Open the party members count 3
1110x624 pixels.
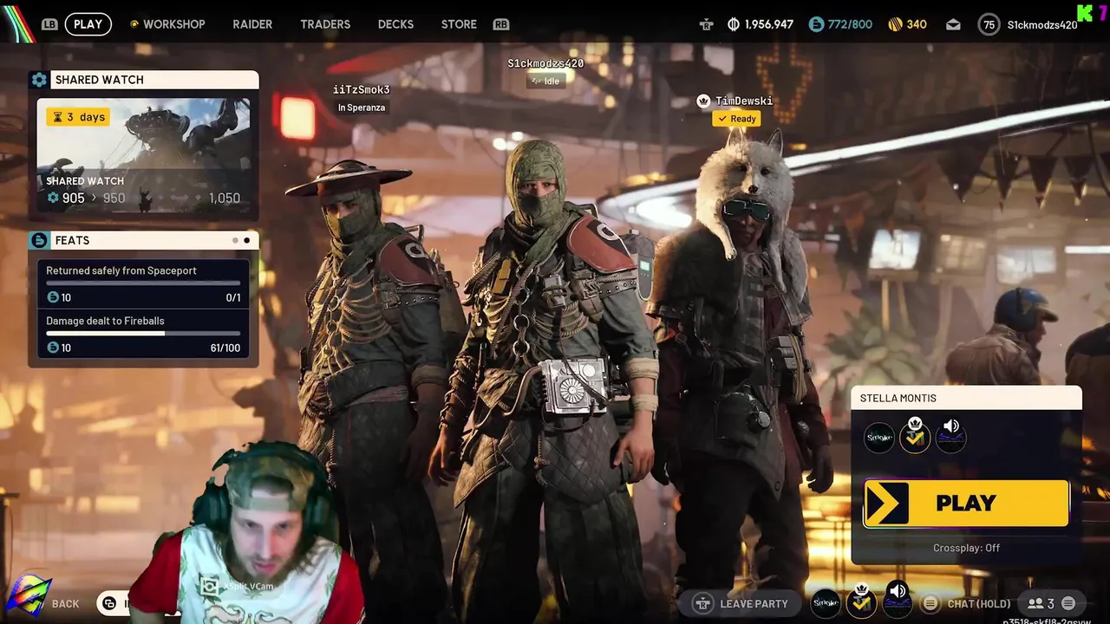tap(1041, 603)
